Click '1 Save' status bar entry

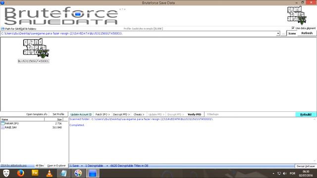74,166
